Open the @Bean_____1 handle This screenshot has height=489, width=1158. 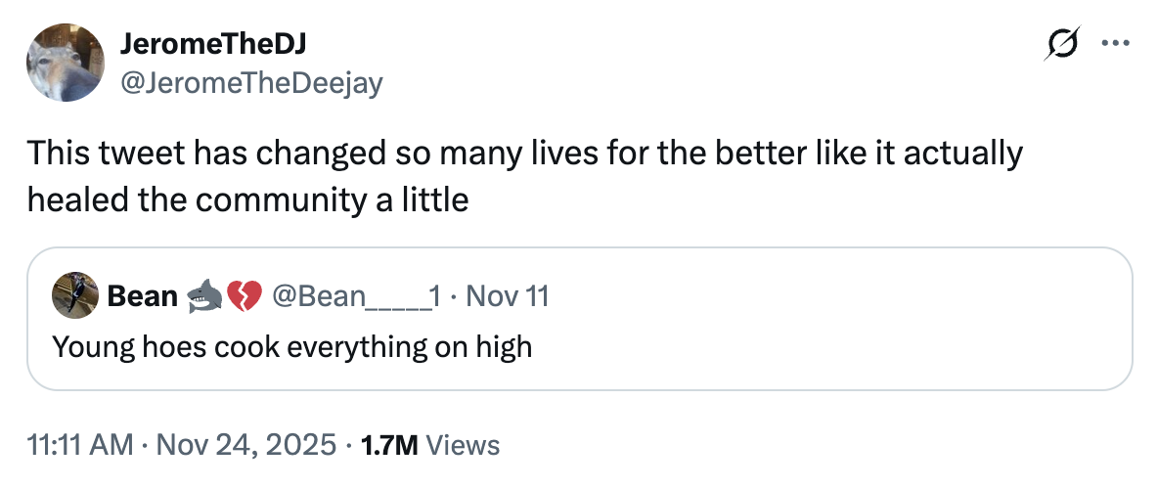[354, 295]
